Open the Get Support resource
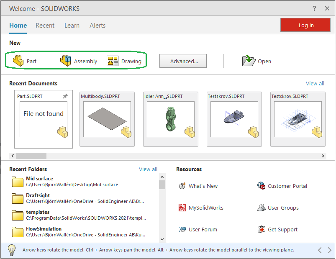336x259 pixels. pyautogui.click(x=277, y=230)
